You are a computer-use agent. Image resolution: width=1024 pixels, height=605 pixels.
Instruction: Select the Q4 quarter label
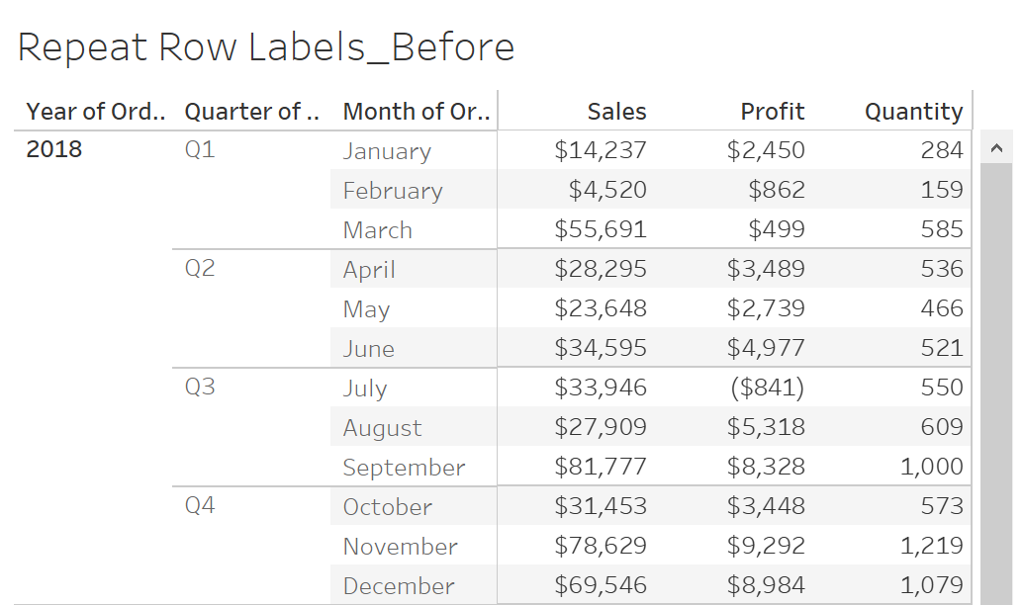point(200,505)
